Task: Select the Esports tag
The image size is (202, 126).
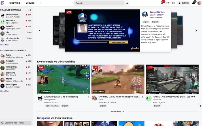Action: point(155,22)
